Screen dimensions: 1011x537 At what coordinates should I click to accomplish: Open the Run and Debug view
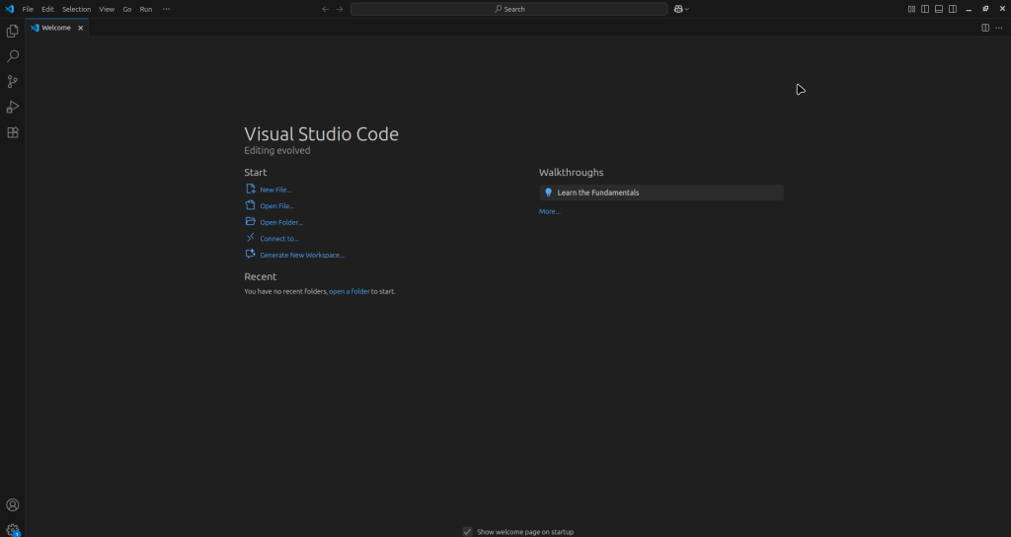point(13,107)
